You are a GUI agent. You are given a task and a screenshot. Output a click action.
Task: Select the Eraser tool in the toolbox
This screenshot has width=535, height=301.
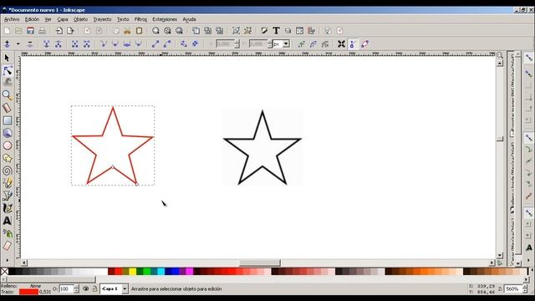pos(8,246)
